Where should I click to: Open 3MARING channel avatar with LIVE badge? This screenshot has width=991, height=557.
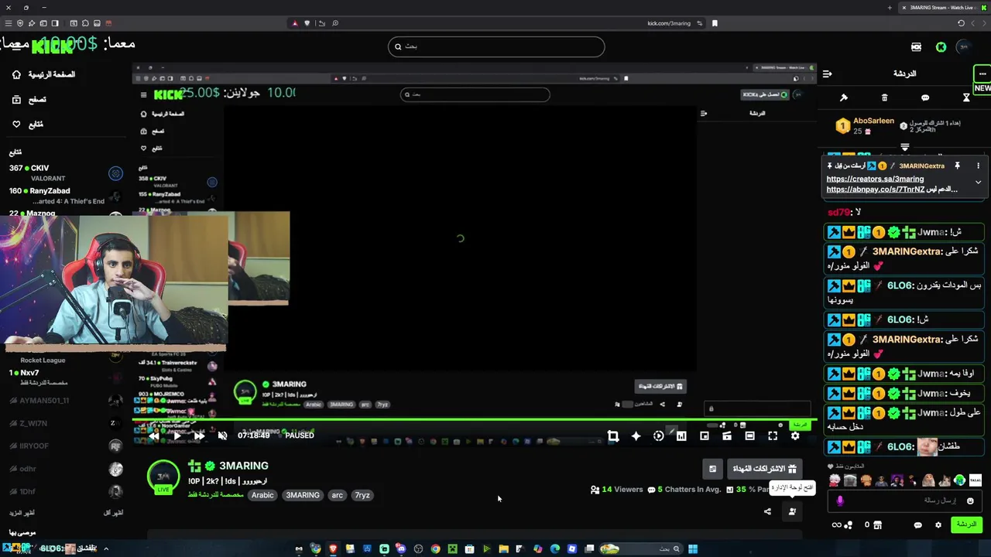coord(163,478)
